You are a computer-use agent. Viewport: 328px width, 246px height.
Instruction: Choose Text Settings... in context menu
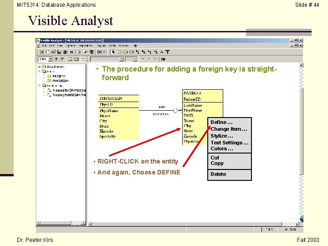[x=230, y=143]
